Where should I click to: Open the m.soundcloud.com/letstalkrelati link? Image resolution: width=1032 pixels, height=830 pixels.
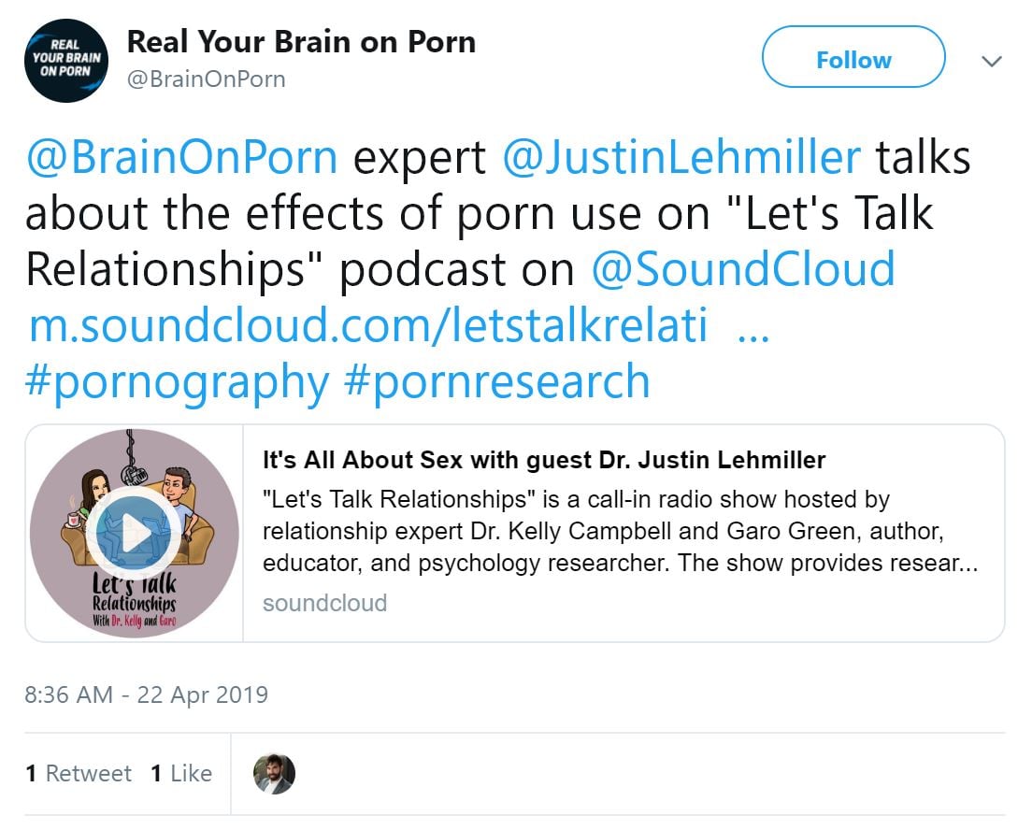(x=399, y=325)
